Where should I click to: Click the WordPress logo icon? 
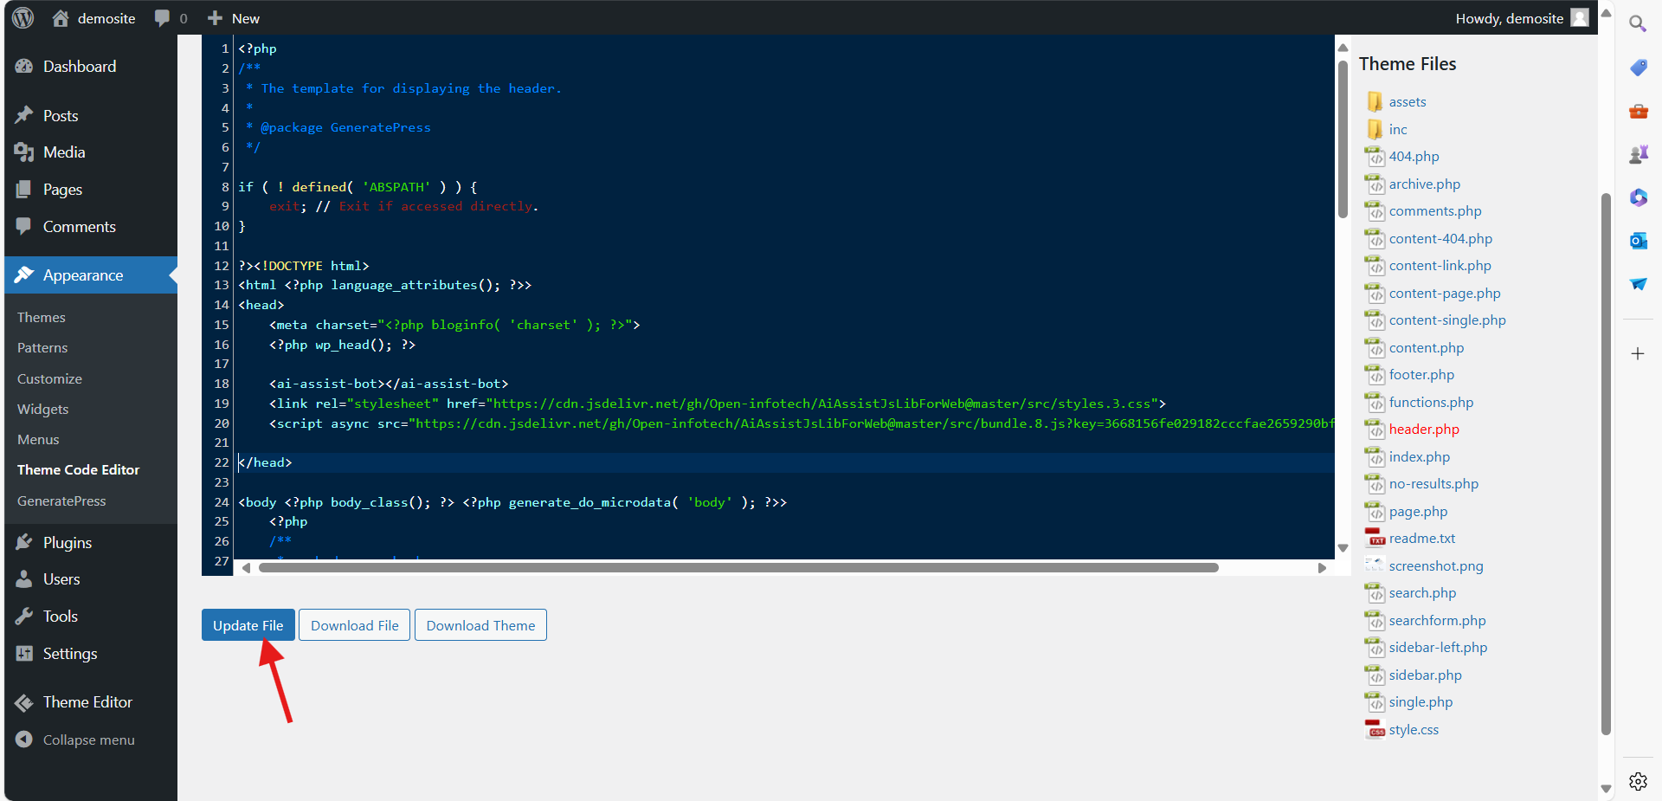point(23,18)
